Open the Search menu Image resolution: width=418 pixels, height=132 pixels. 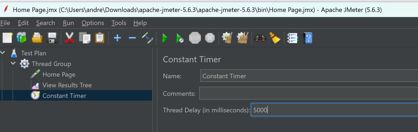(45, 23)
